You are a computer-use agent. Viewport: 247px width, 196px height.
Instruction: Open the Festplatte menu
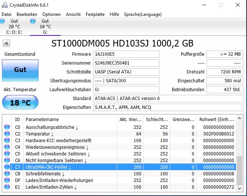coord(95,14)
